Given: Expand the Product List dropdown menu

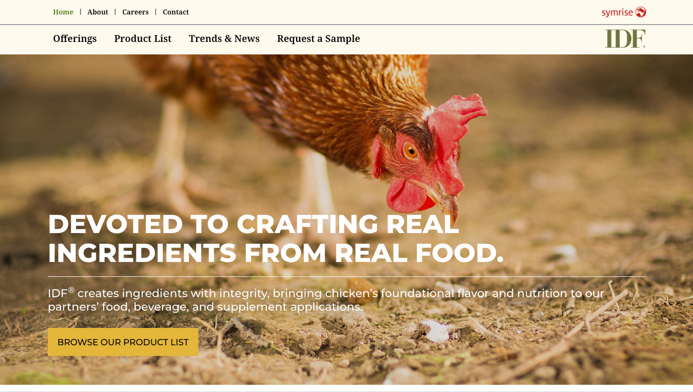Looking at the screenshot, I should coord(143,39).
